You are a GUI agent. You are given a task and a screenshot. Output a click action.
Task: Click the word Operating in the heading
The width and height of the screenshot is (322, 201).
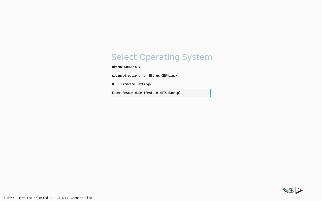[159, 57]
